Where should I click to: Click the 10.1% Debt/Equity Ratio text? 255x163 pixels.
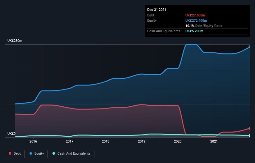(204, 26)
